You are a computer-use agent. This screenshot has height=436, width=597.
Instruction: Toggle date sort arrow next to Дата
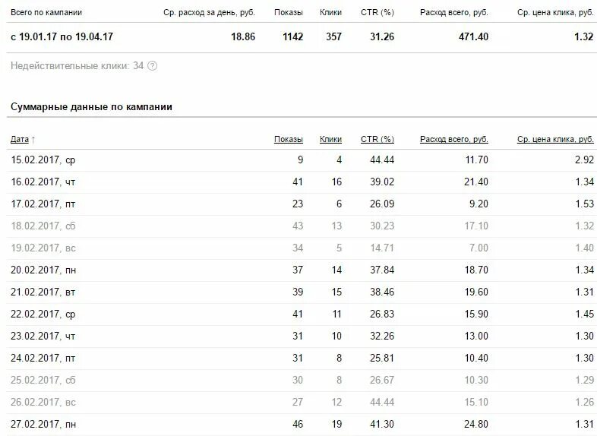point(33,140)
